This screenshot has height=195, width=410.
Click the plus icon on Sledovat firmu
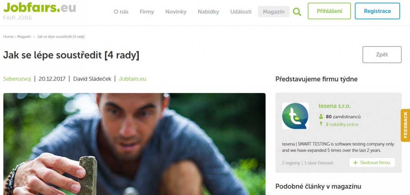[355, 163]
